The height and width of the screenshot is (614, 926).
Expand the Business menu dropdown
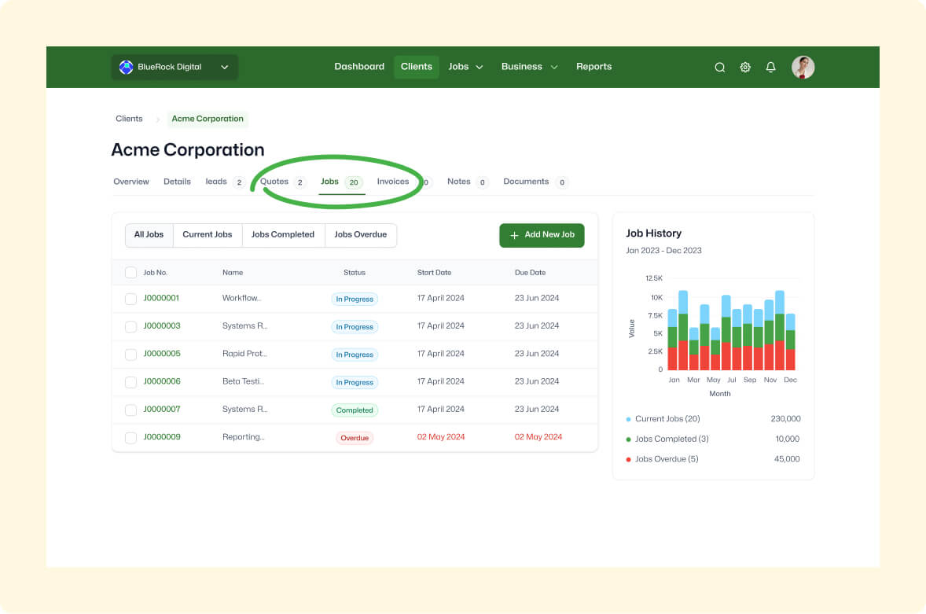(x=554, y=67)
